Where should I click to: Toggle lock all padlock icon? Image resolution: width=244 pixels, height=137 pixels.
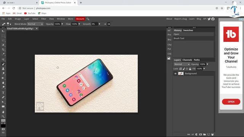click(x=190, y=68)
